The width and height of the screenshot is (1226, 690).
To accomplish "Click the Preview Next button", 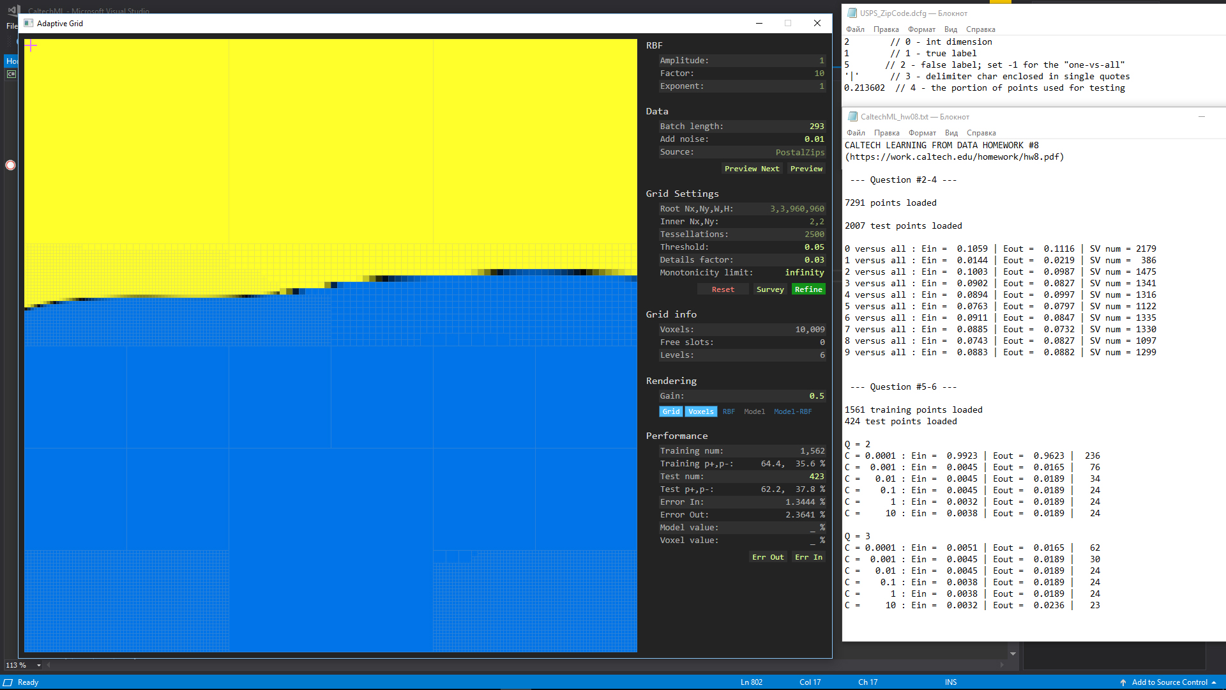I will [752, 169].
